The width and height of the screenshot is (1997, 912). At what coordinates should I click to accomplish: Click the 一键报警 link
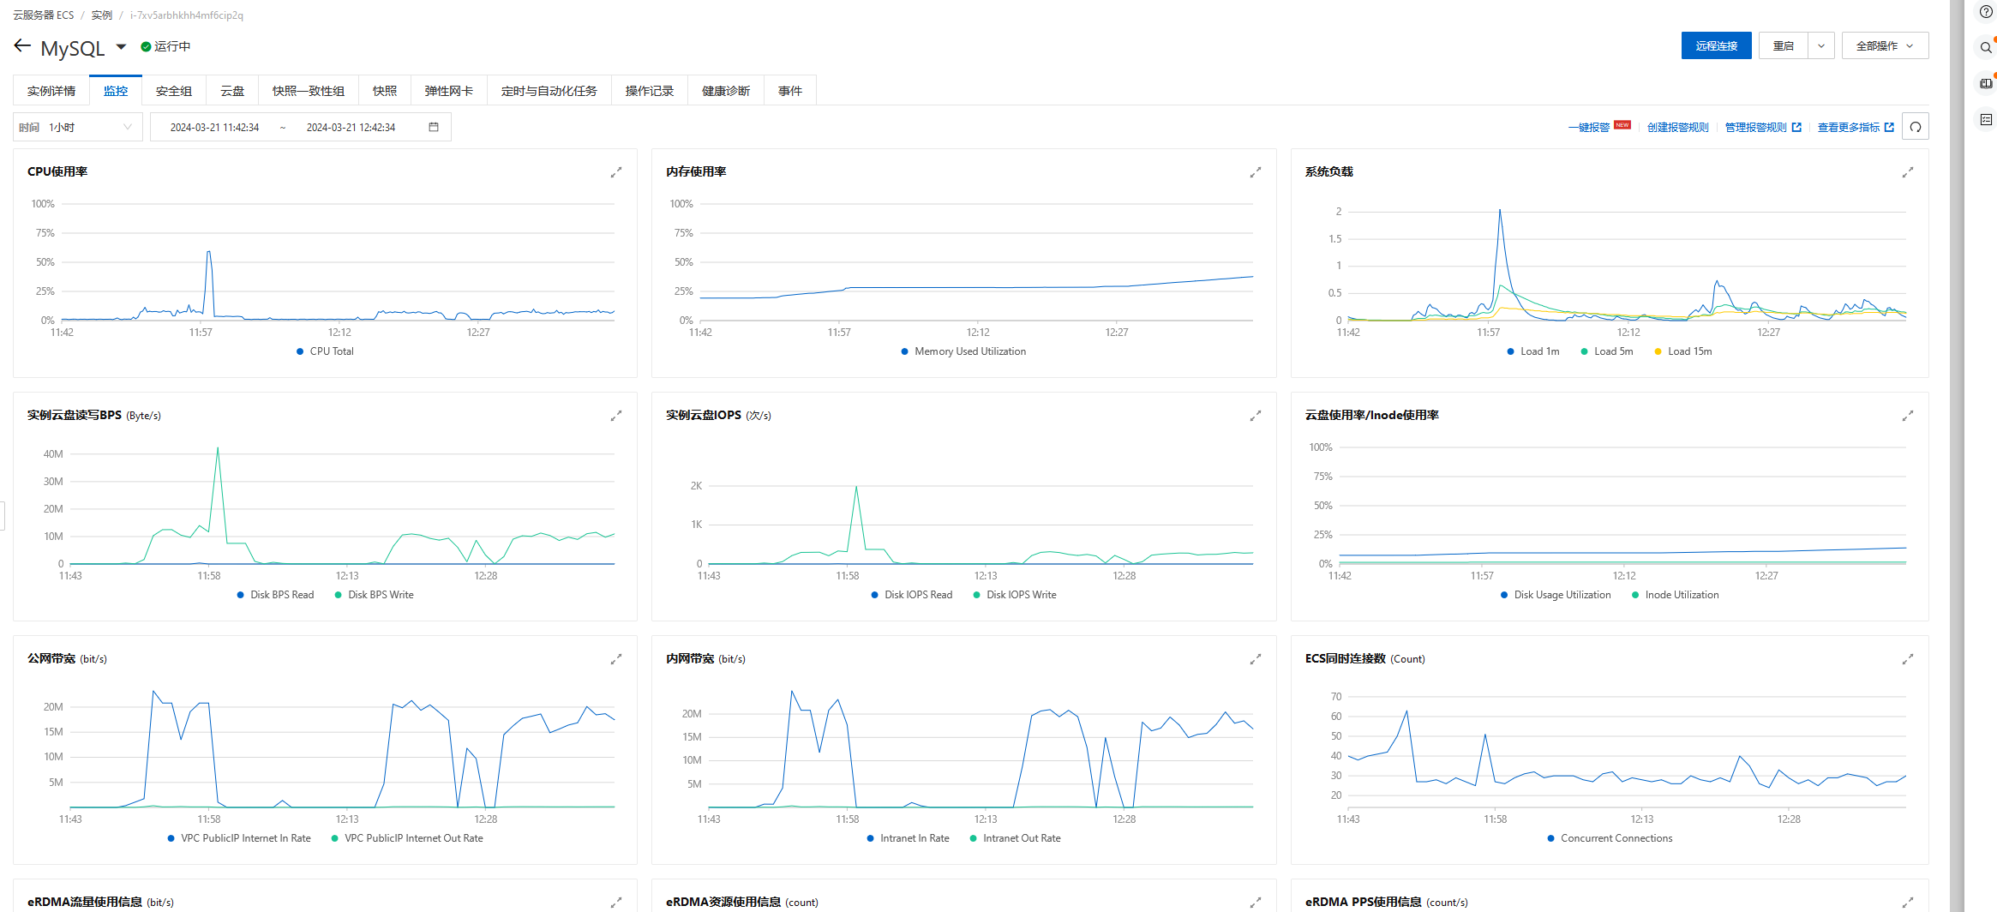coord(1589,127)
